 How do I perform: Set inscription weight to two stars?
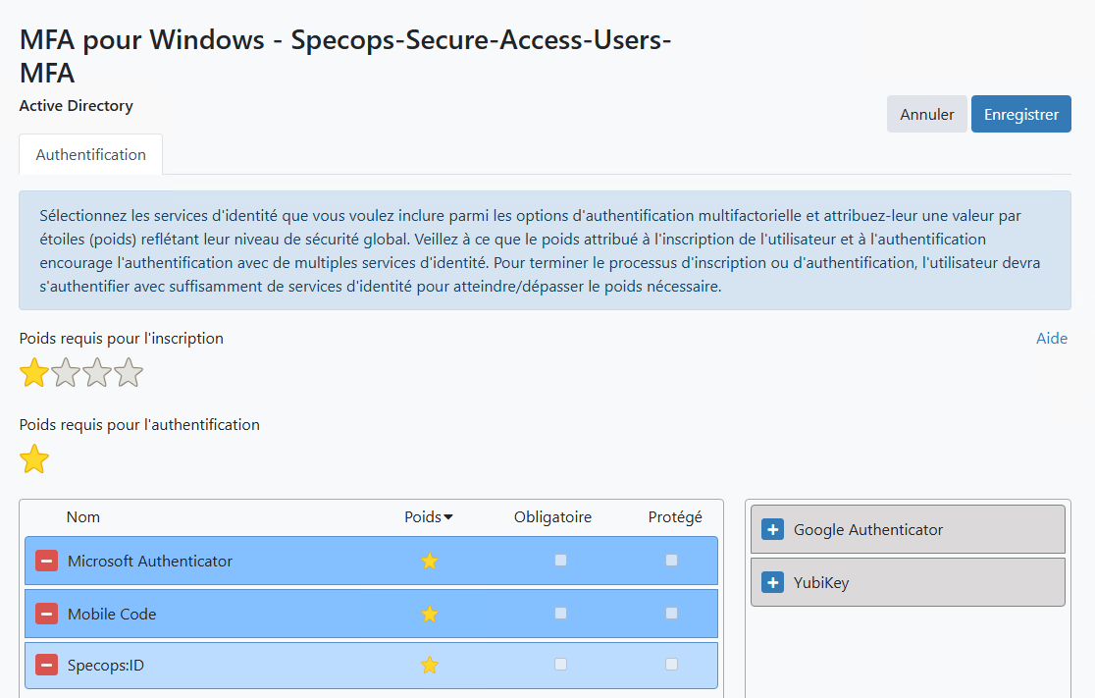[x=66, y=373]
